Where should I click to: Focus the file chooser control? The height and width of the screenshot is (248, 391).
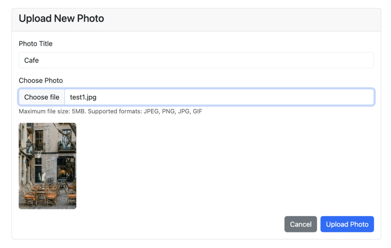[x=42, y=97]
